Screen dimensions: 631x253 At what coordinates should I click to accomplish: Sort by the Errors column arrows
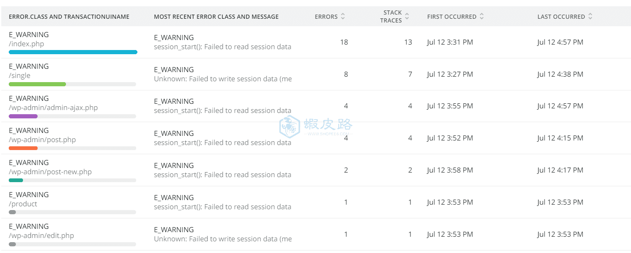point(343,17)
